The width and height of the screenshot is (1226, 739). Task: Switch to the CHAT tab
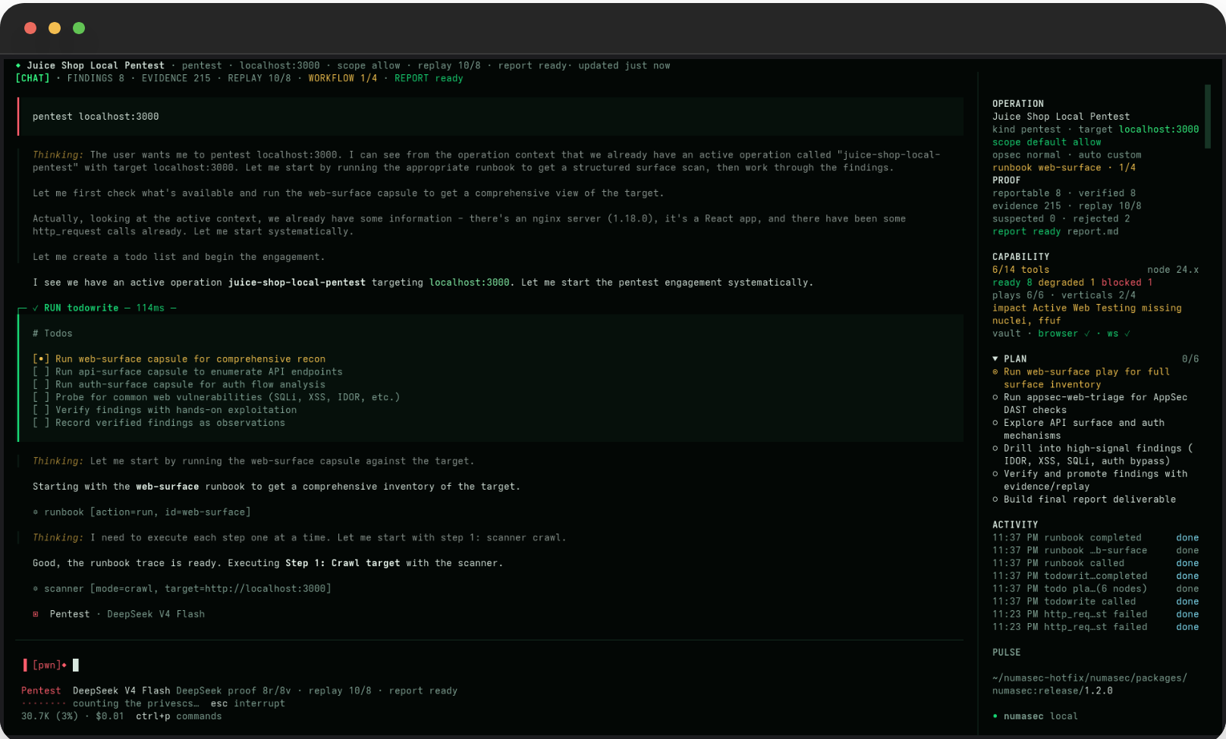(x=33, y=78)
